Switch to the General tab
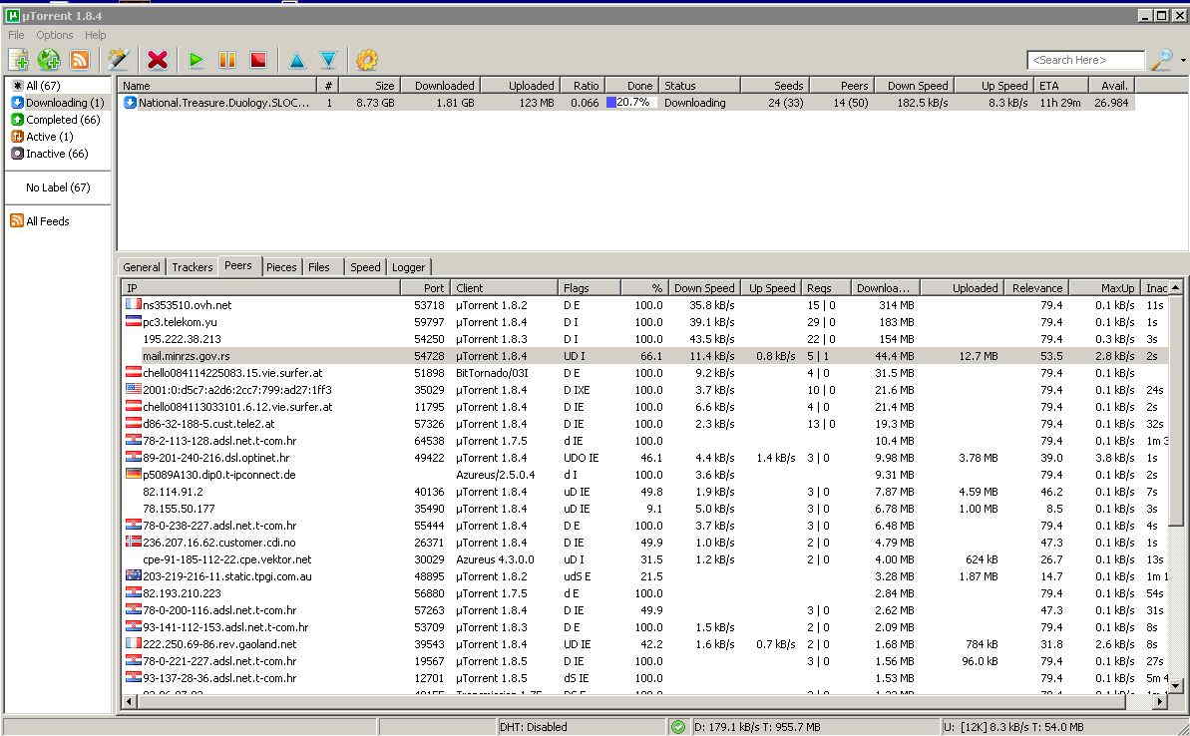 [142, 267]
